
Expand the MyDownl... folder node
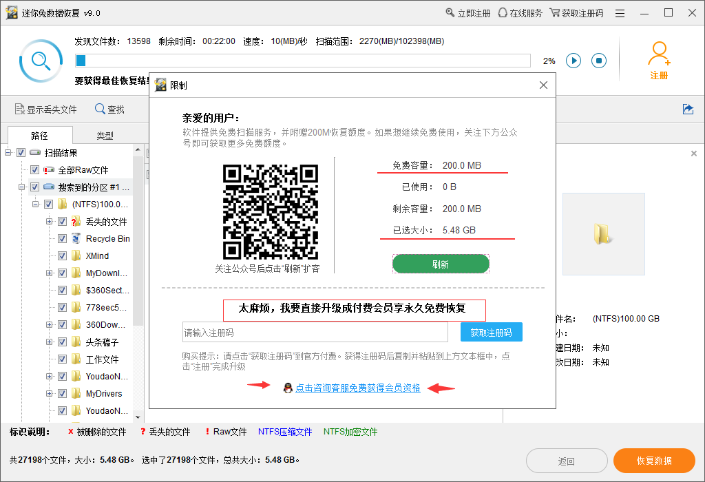[x=50, y=273]
